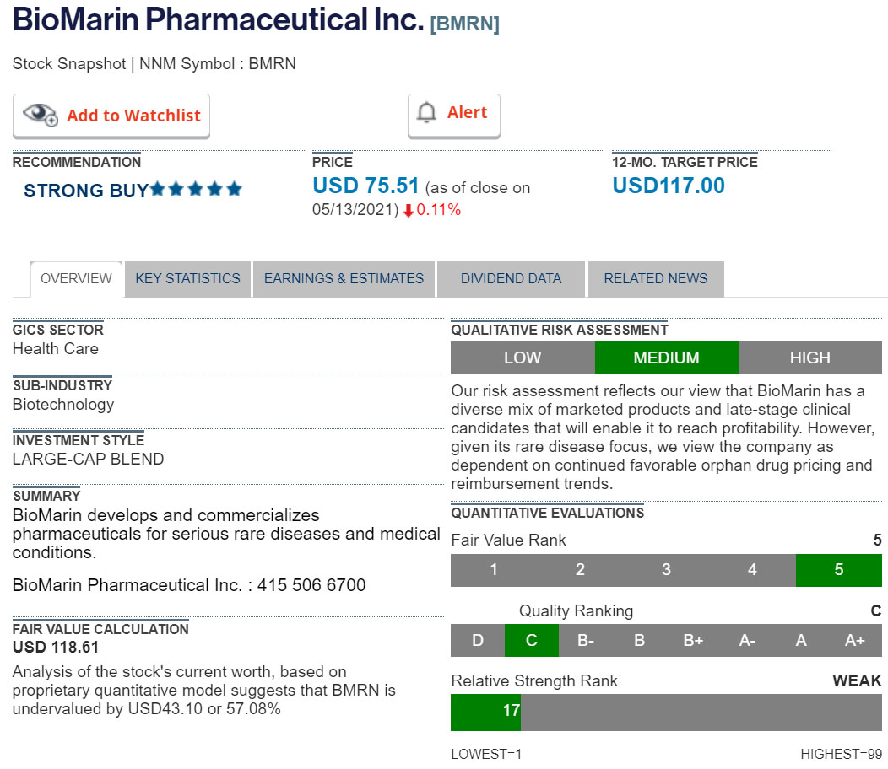The image size is (888, 769).
Task: Click the eye icon on the Watchlist button
Action: click(x=40, y=116)
